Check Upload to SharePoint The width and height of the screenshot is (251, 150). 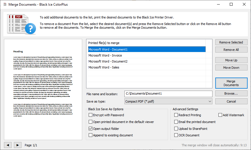(176, 129)
